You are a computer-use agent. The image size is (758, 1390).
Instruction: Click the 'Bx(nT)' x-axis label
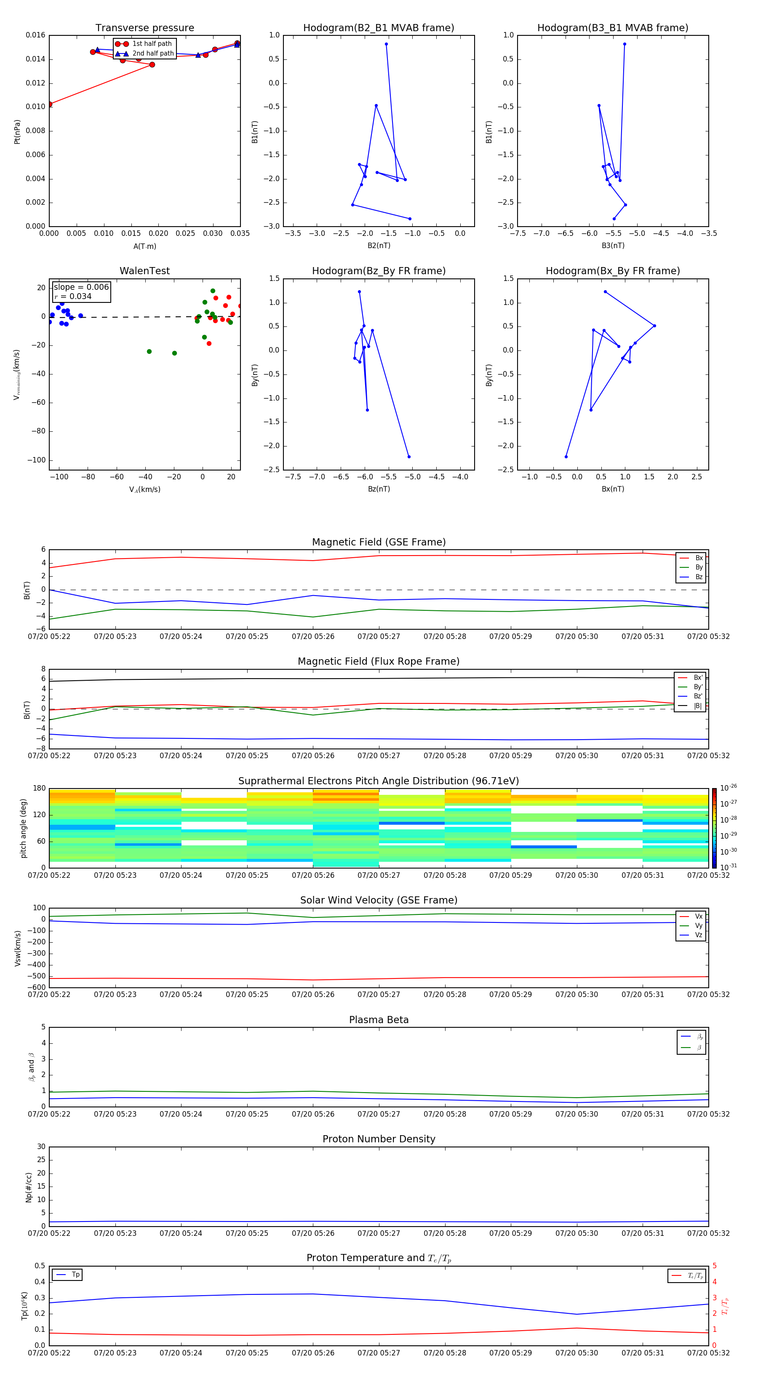[x=613, y=489]
